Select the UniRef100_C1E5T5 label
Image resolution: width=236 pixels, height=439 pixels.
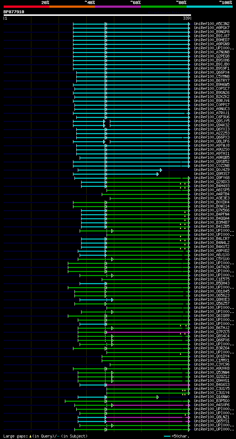pyautogui.click(x=212, y=280)
